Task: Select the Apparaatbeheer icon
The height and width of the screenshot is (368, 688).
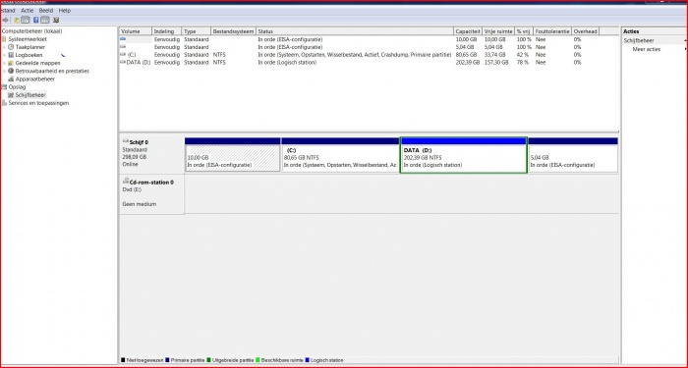Action: 11,79
